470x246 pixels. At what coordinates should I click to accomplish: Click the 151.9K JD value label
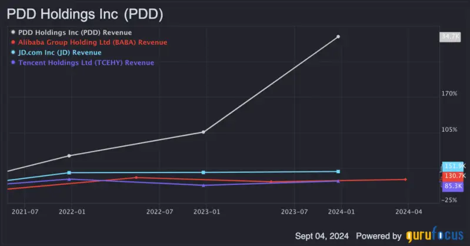(454, 166)
